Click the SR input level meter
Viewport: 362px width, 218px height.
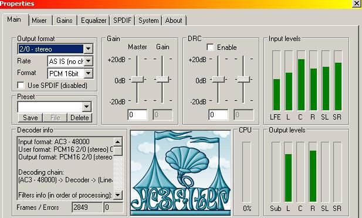(338, 80)
